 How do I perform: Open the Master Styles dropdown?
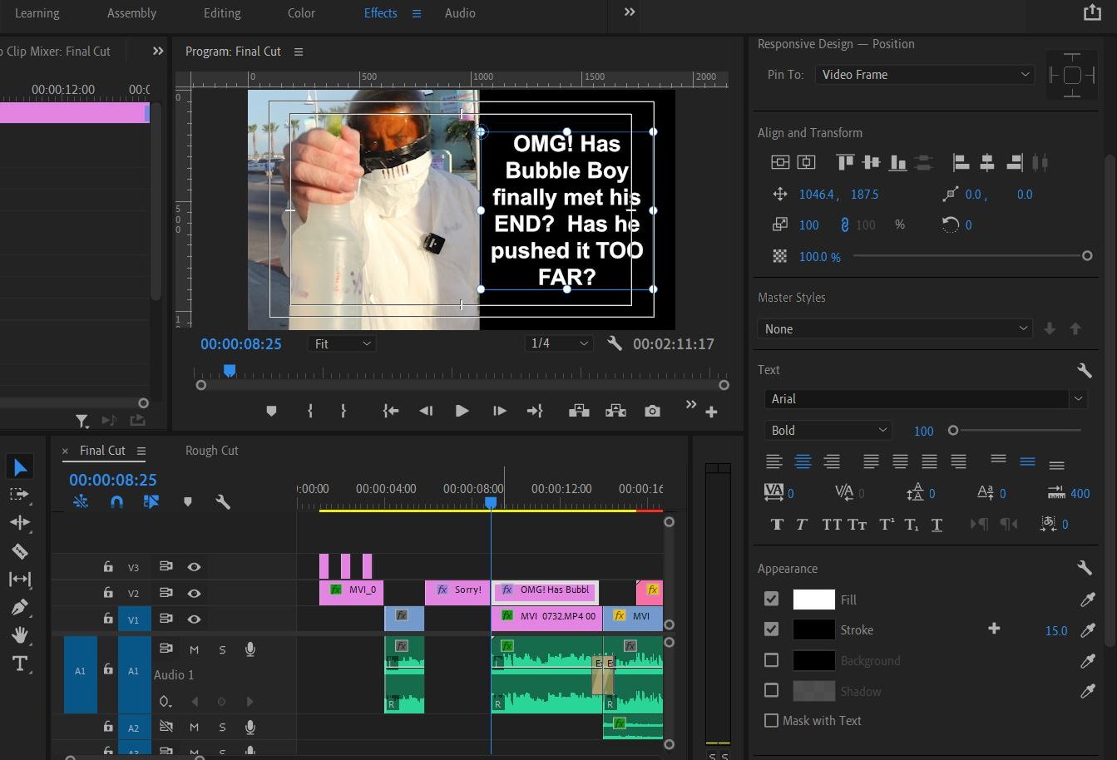tap(895, 329)
